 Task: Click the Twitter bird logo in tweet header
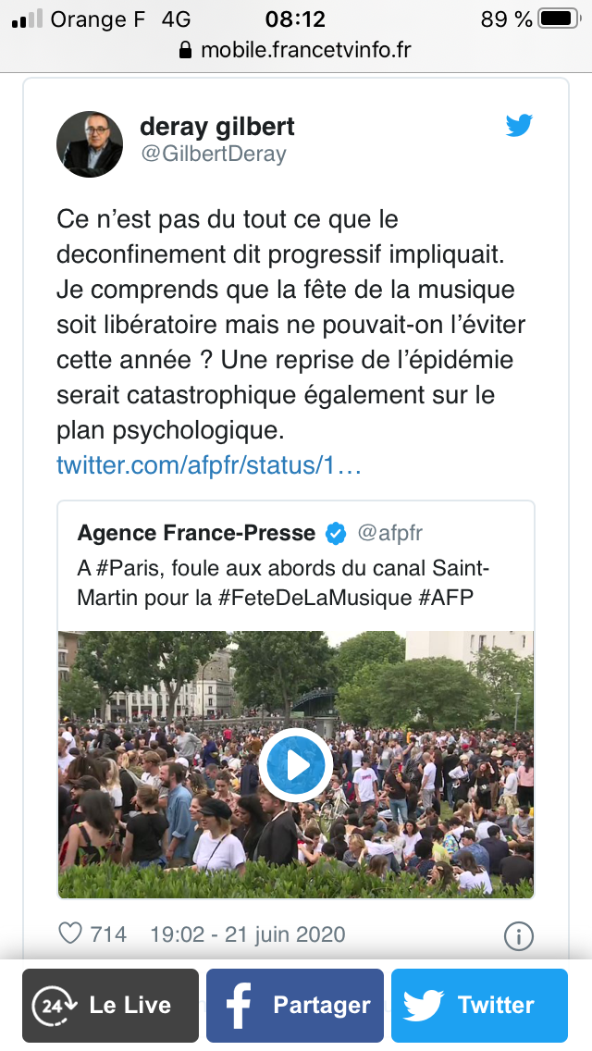click(x=519, y=125)
